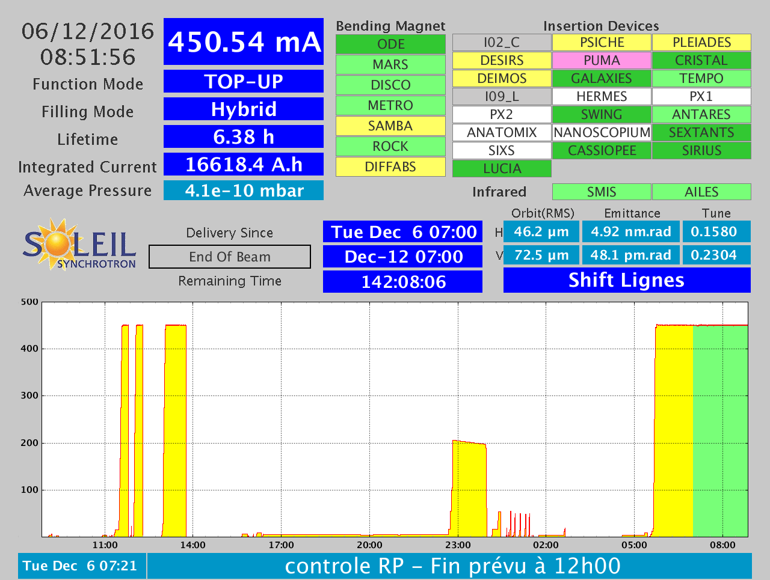Select the ROCK beamline box

tap(390, 147)
